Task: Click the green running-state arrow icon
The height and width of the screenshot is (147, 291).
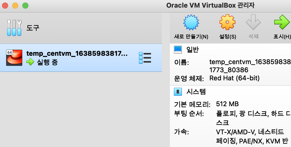Action: (30, 62)
